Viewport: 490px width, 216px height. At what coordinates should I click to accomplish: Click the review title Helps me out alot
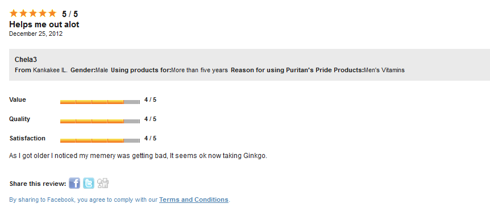44,24
